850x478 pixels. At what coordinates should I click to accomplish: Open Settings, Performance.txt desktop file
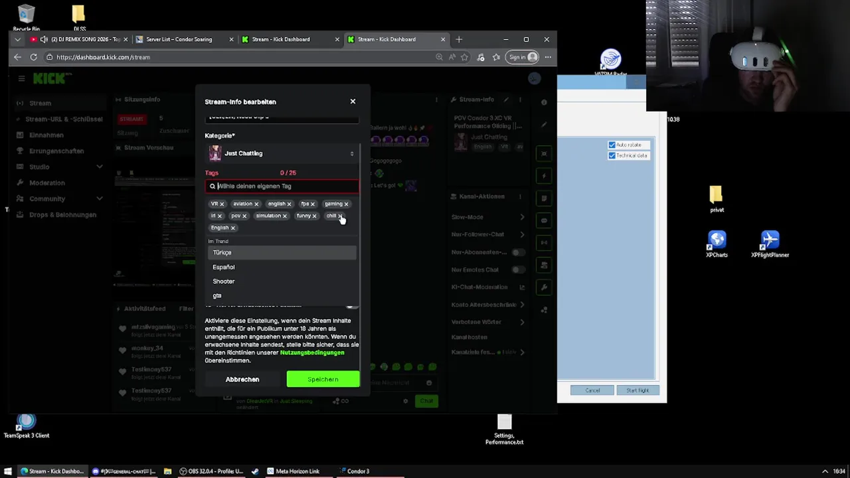click(x=504, y=430)
